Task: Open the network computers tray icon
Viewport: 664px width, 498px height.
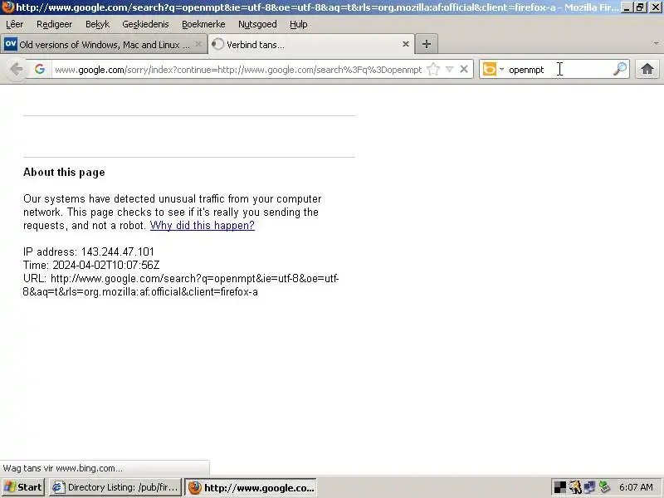Action: (589, 487)
